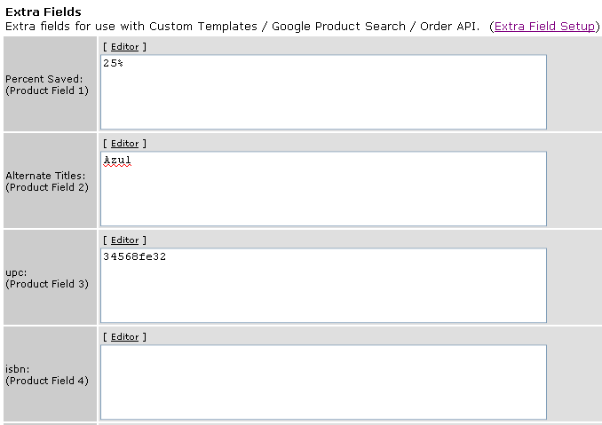Click the (Product Field 4) caption
The image size is (602, 425).
[x=47, y=381]
